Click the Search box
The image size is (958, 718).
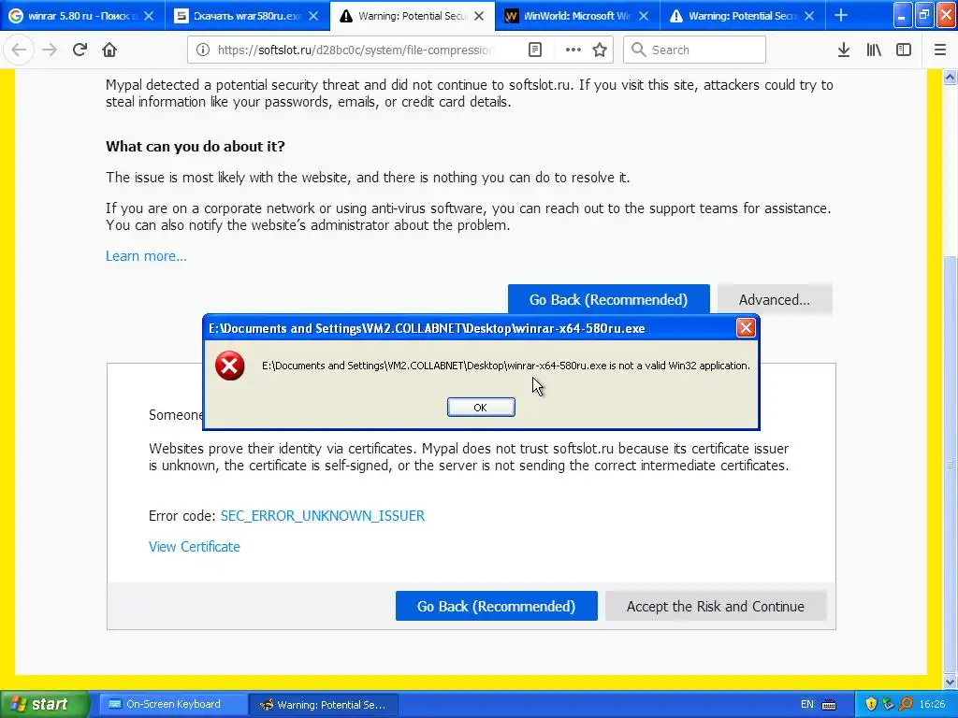[x=695, y=50]
